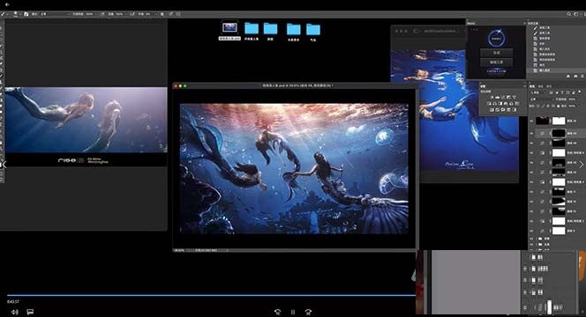Toggle pressure for opacity icon
The width and height of the screenshot is (586, 317).
click(x=102, y=14)
